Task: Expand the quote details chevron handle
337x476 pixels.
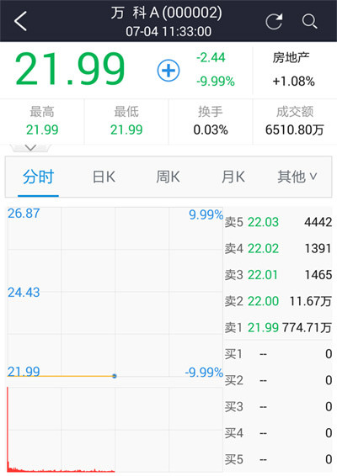Action: click(x=30, y=148)
